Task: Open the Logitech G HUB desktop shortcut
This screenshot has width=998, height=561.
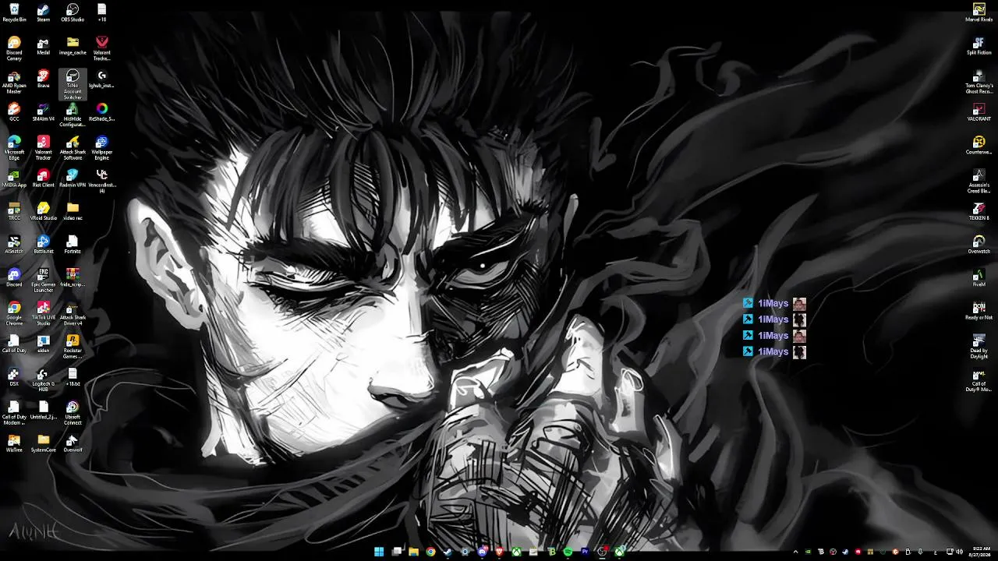Action: point(43,380)
